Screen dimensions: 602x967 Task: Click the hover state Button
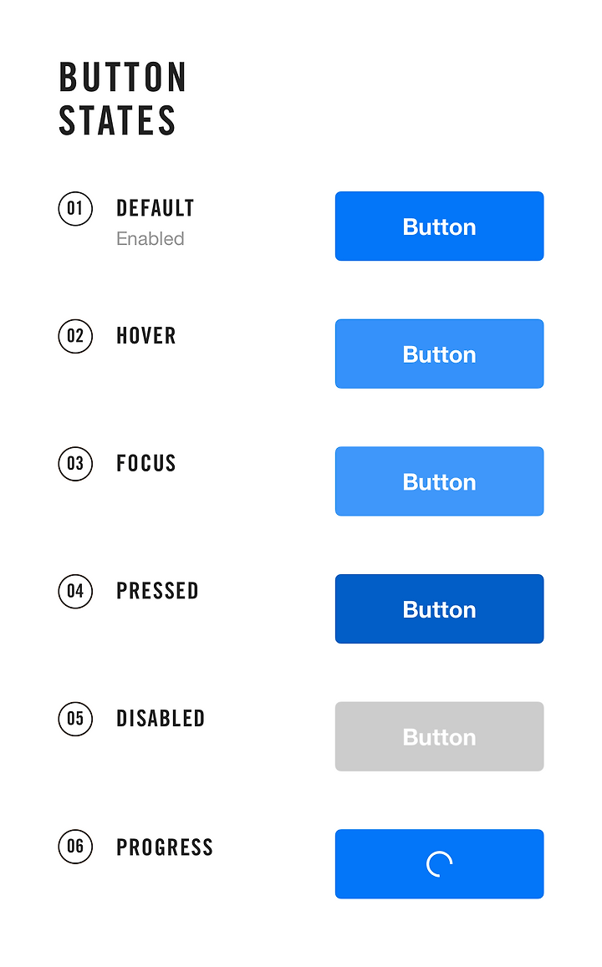439,354
